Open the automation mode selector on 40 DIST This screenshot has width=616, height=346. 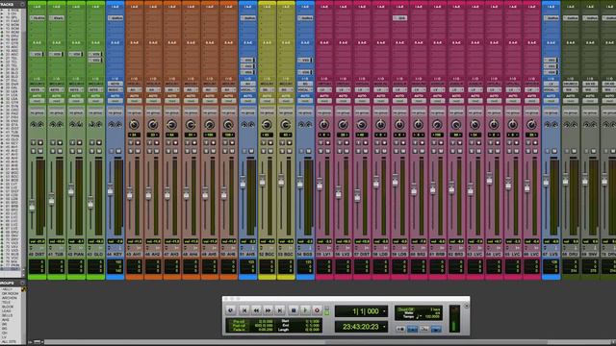pos(37,101)
